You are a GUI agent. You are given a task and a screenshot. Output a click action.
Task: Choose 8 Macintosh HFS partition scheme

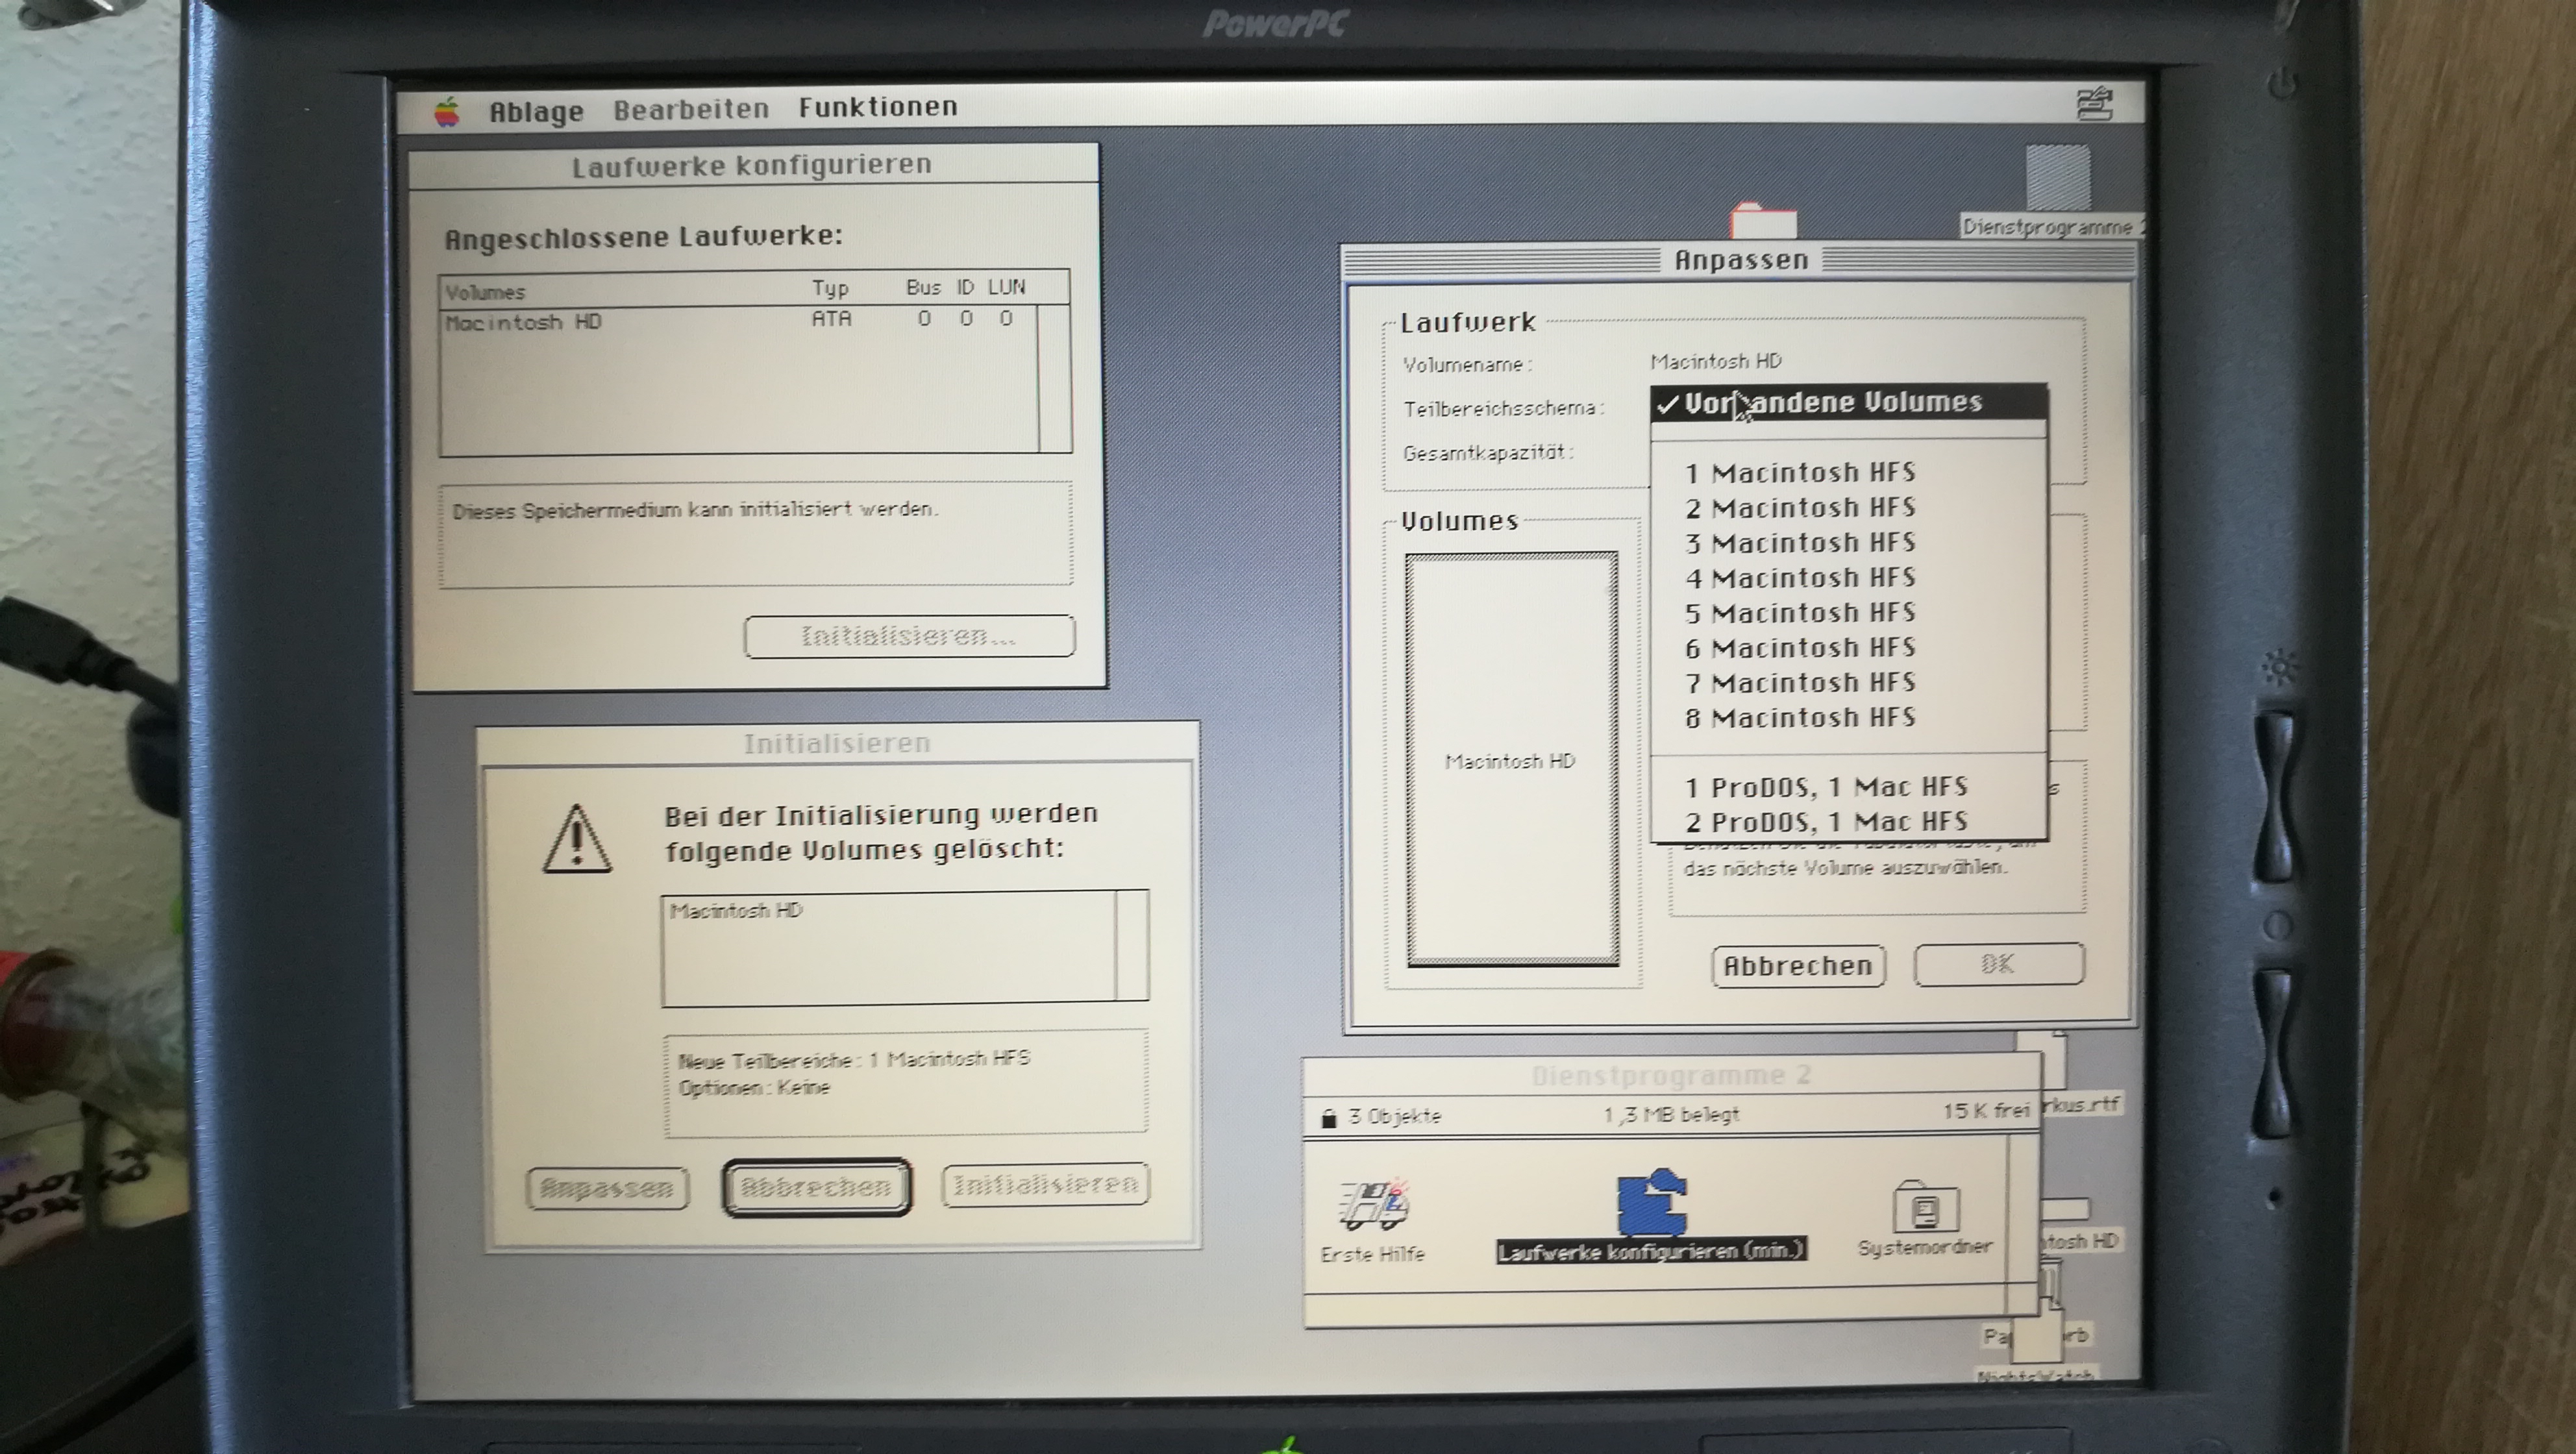pyautogui.click(x=1800, y=718)
